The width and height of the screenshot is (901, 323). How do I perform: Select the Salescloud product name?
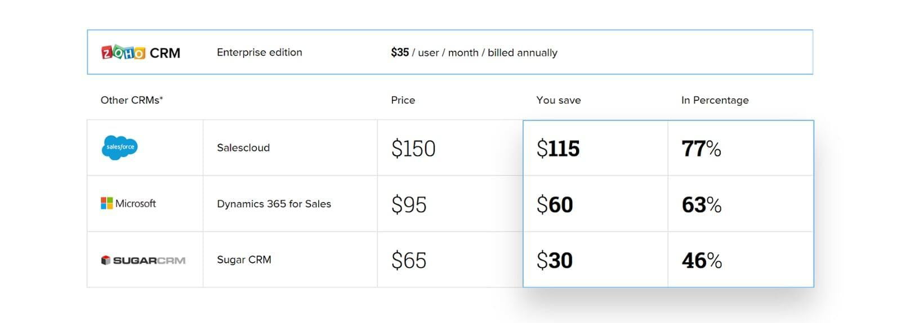click(243, 147)
